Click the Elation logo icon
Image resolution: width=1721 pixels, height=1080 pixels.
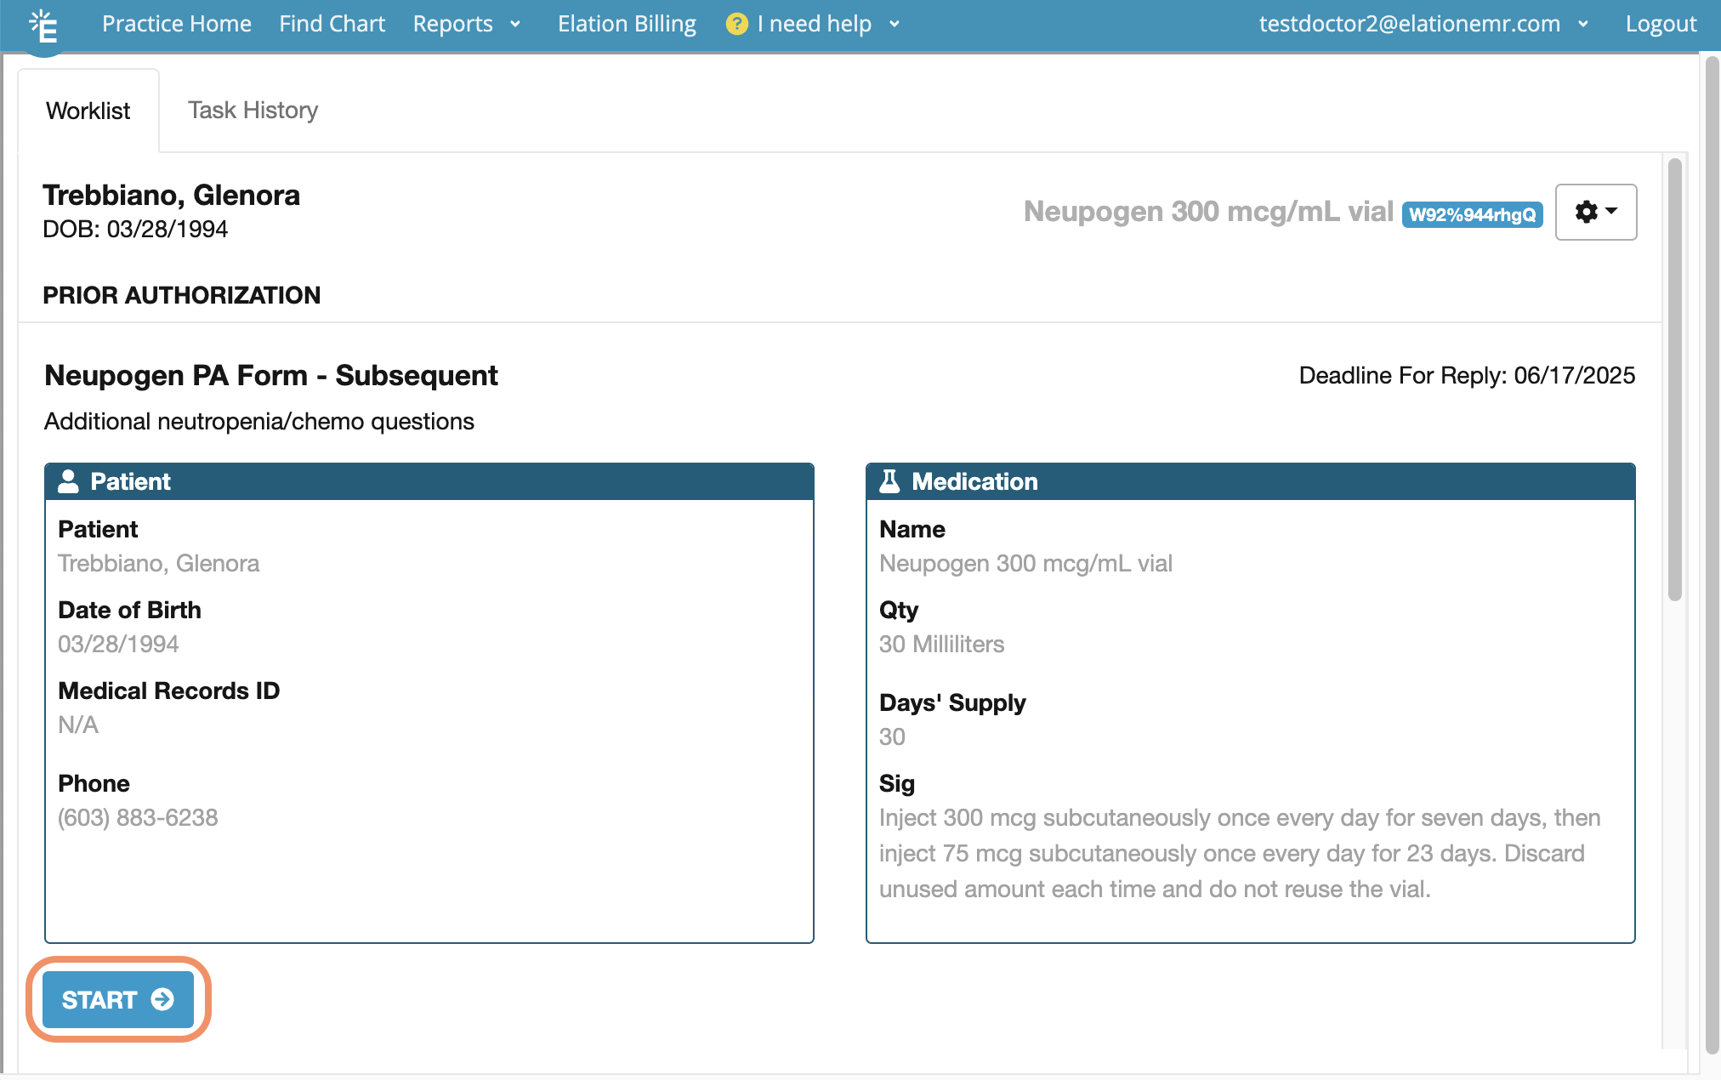pyautogui.click(x=43, y=26)
